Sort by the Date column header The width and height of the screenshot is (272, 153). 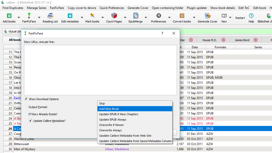[x=195, y=47]
